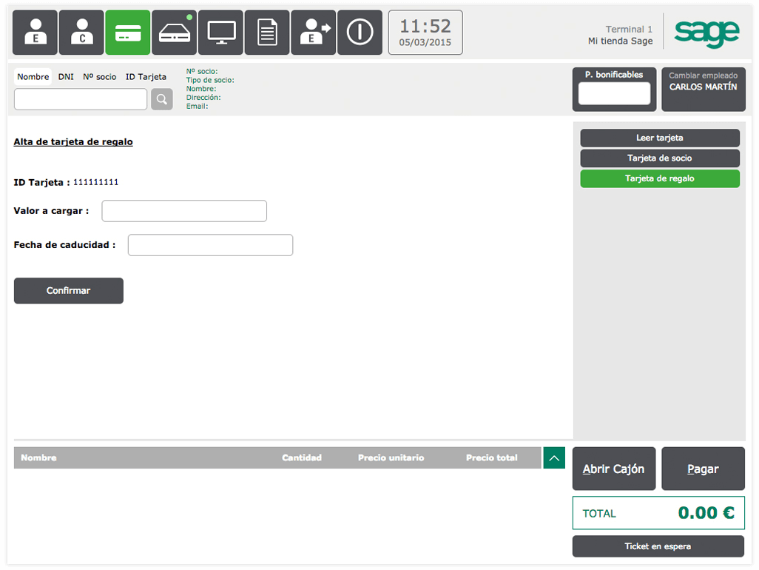This screenshot has width=759, height=570.
Task: Open the employee (E) user icon
Action: 35,33
